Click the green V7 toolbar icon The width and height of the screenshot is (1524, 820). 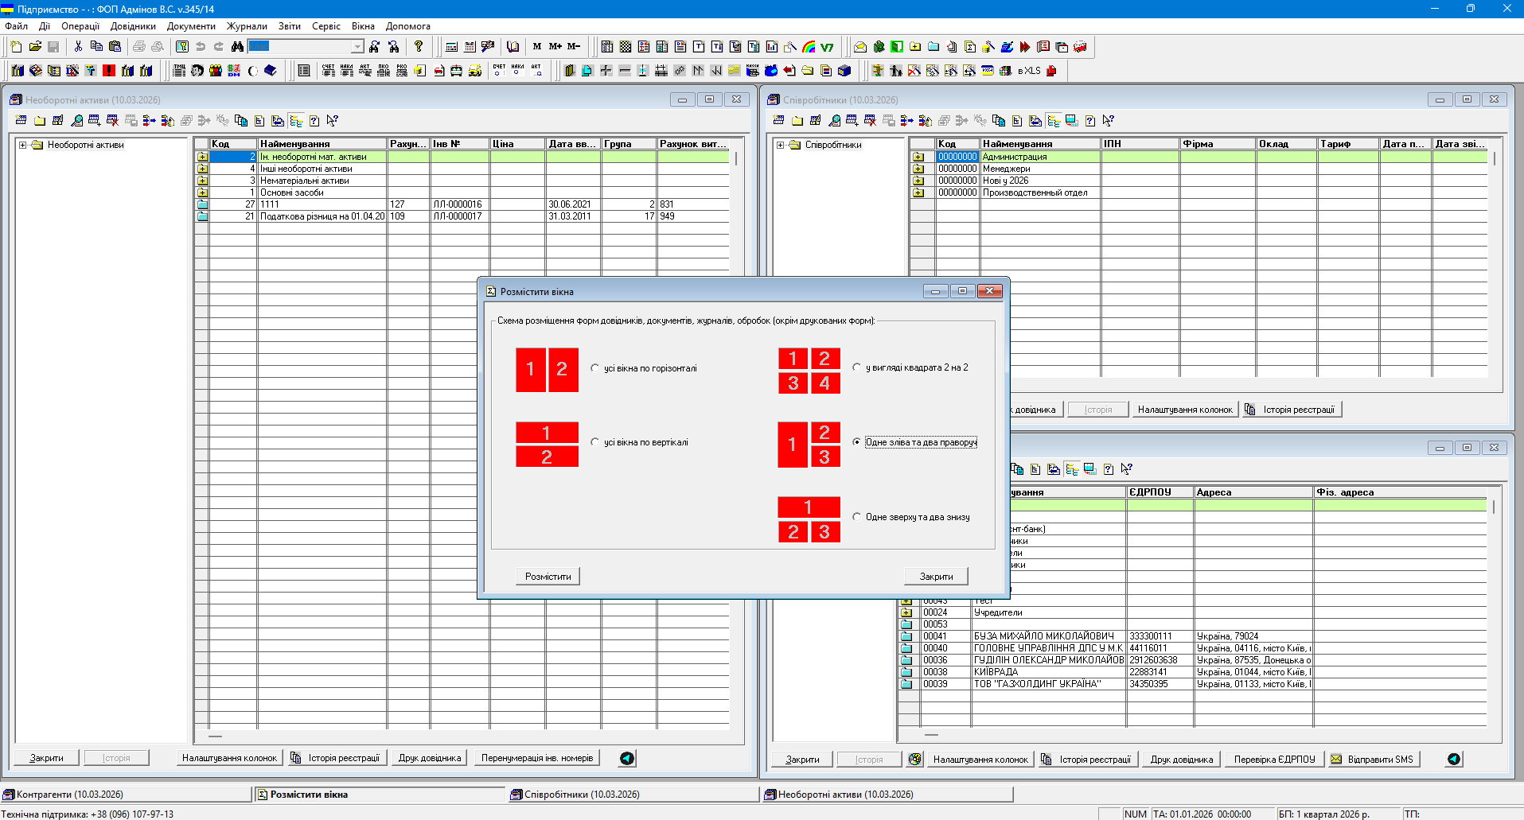(x=828, y=47)
